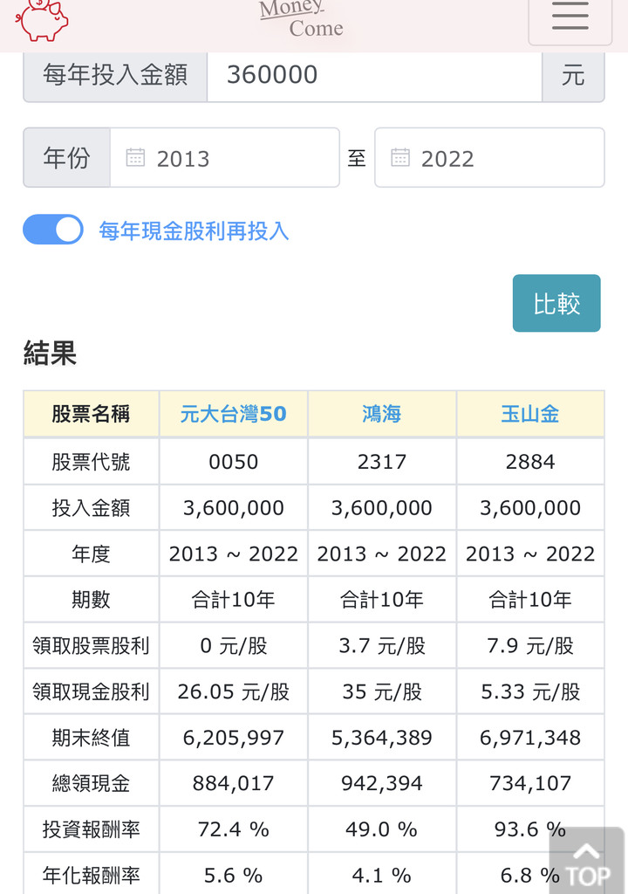628x894 pixels.
Task: Click the 年化報酬率 row label
Action: (x=92, y=875)
